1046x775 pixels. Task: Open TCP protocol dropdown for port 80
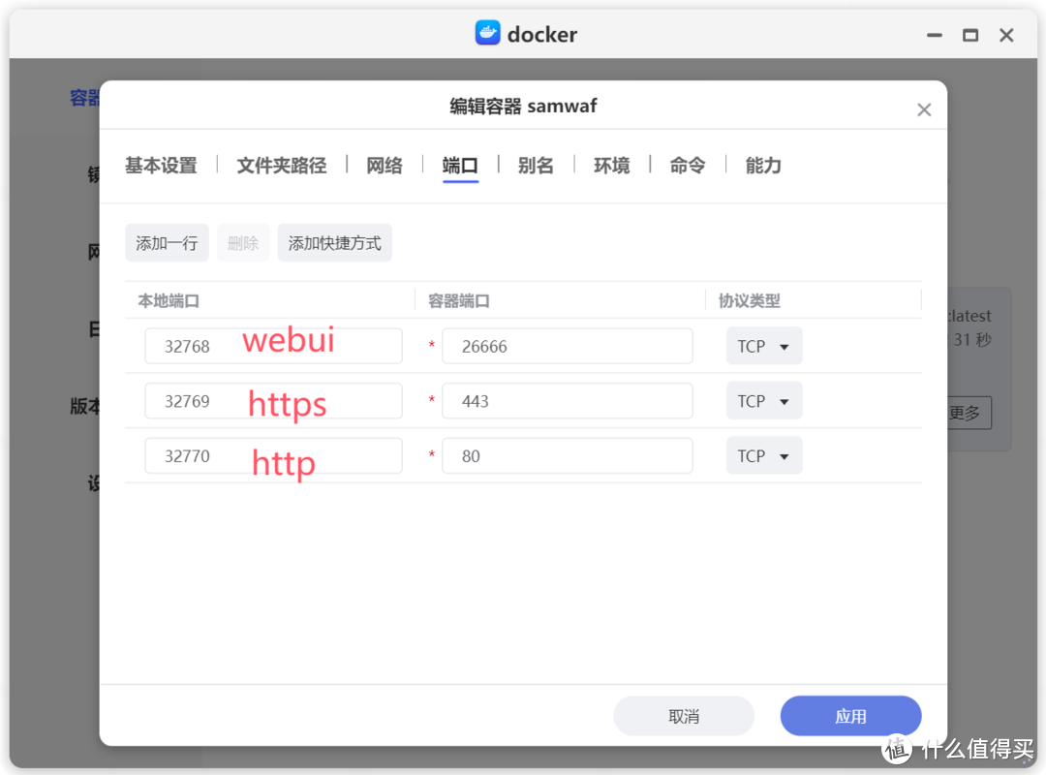click(764, 455)
